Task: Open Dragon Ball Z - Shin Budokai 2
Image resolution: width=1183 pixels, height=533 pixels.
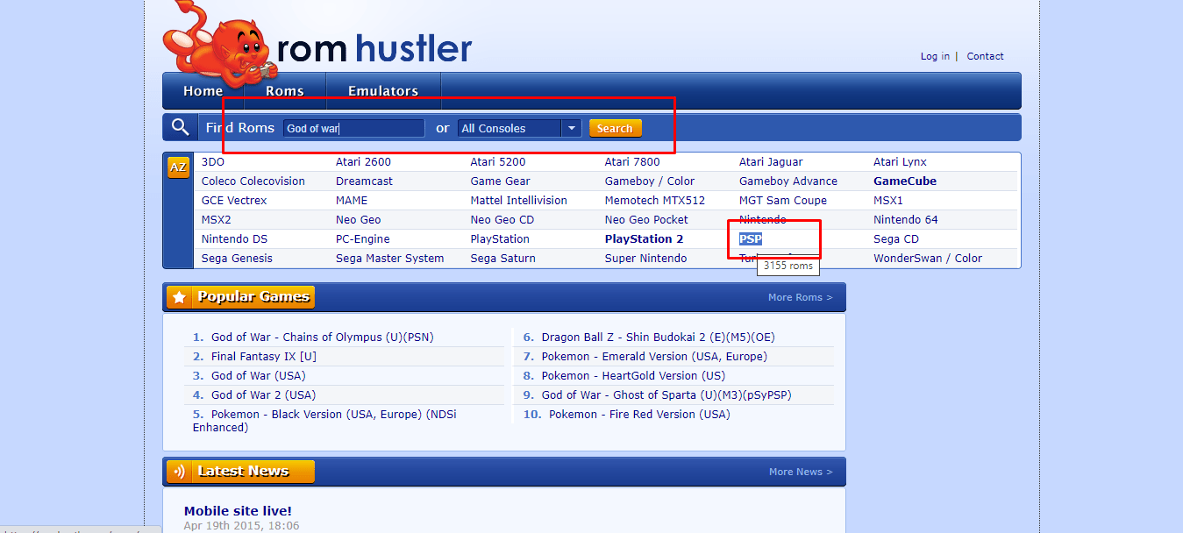Action: coord(659,338)
